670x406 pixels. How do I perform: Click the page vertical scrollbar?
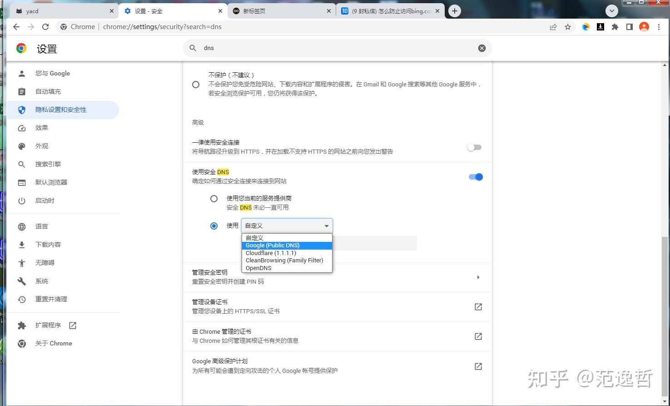[665, 316]
